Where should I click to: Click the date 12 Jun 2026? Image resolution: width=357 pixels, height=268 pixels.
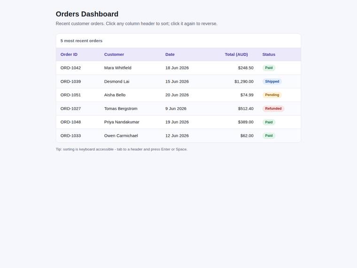click(177, 136)
